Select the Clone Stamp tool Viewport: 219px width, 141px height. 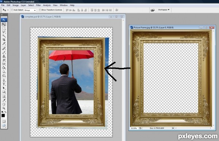click(x=4, y=56)
